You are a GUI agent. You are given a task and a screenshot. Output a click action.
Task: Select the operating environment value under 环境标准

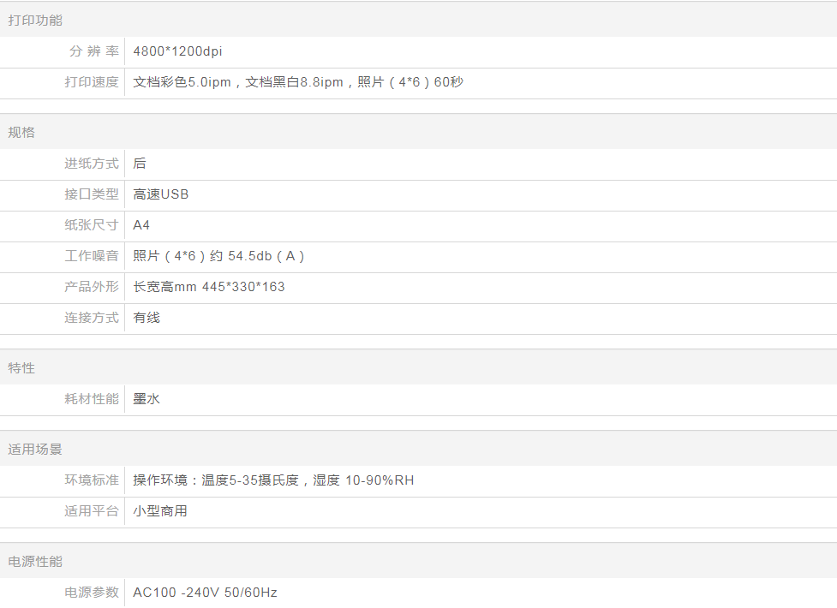(273, 480)
